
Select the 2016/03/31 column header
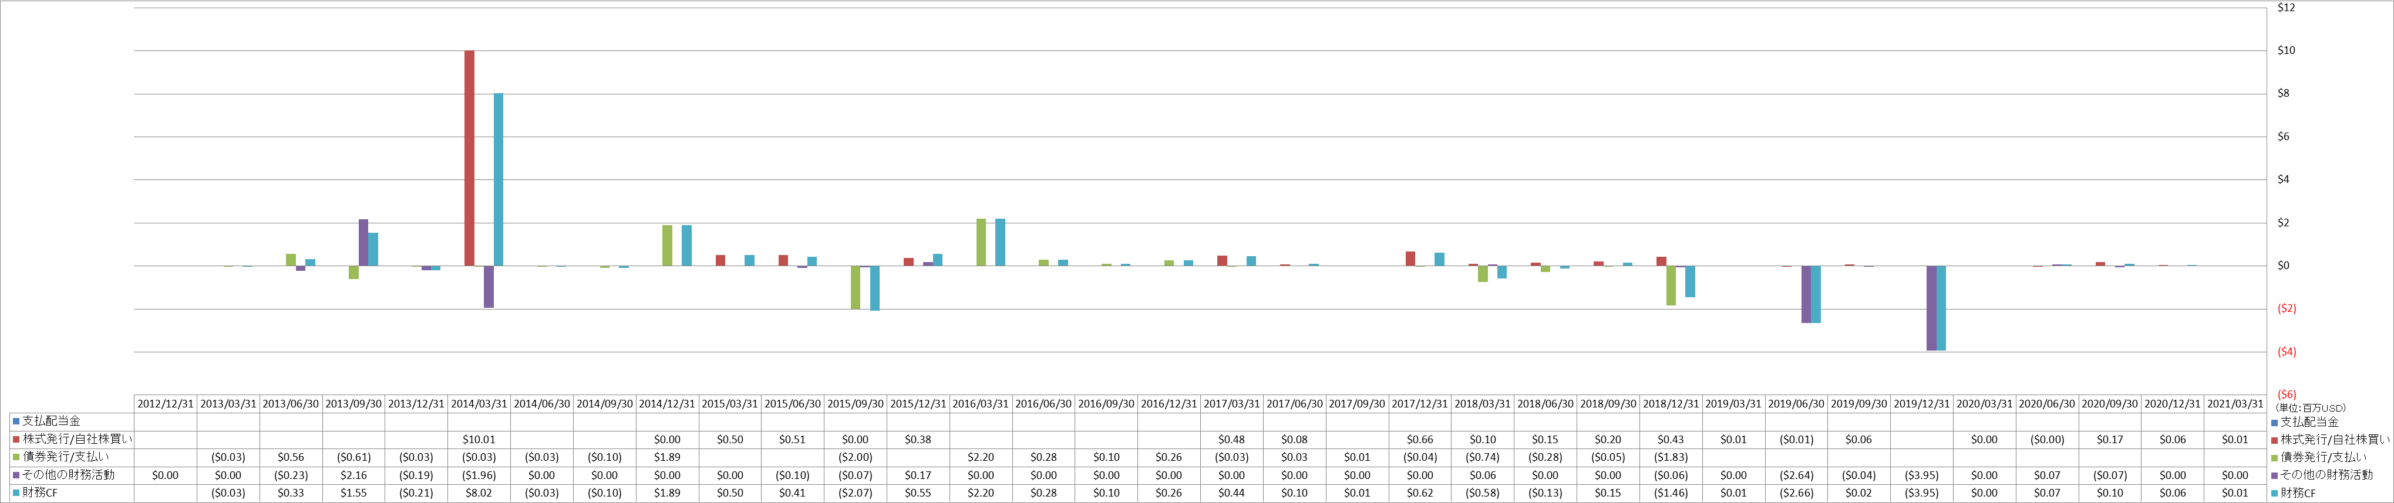(x=981, y=404)
